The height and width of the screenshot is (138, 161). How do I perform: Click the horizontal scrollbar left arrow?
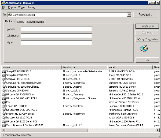(3, 130)
